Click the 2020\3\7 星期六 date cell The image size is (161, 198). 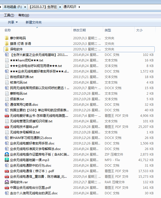pos(87,88)
